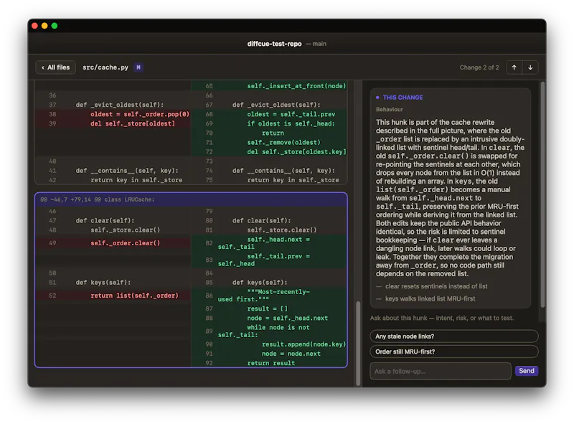Click the 'Behaviour' label
Screen dimensions: 574x424
click(389, 109)
